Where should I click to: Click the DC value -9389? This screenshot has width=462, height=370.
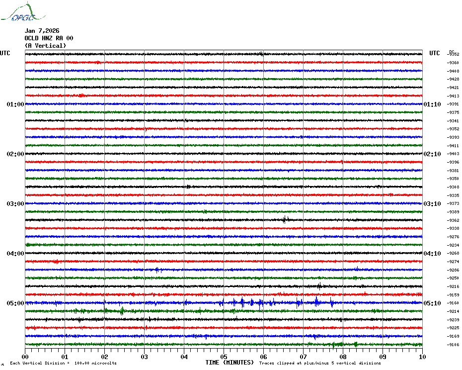[453, 212]
